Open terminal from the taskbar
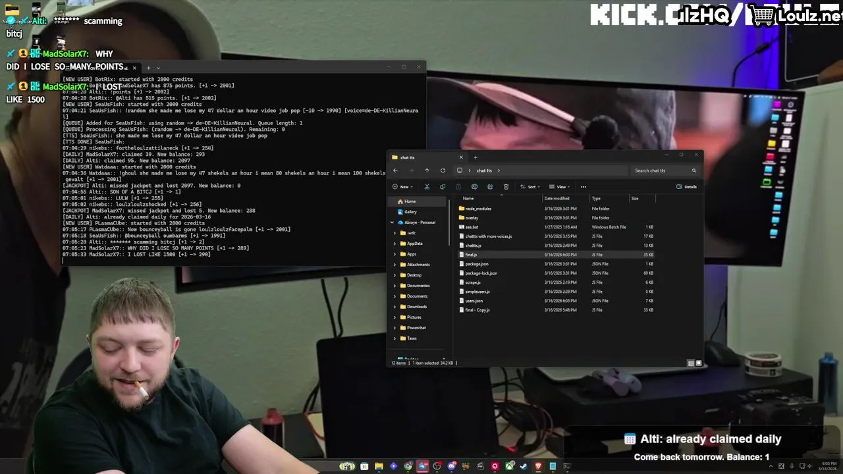Image resolution: width=843 pixels, height=474 pixels. [x=567, y=466]
